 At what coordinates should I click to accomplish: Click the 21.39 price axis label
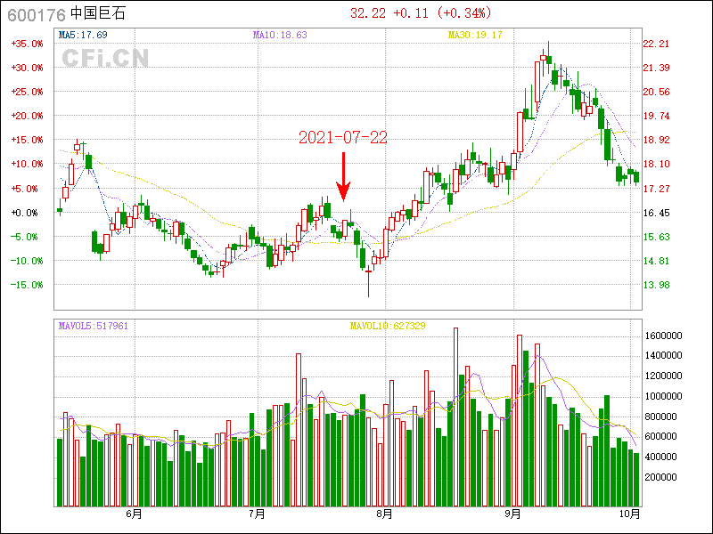(656, 69)
